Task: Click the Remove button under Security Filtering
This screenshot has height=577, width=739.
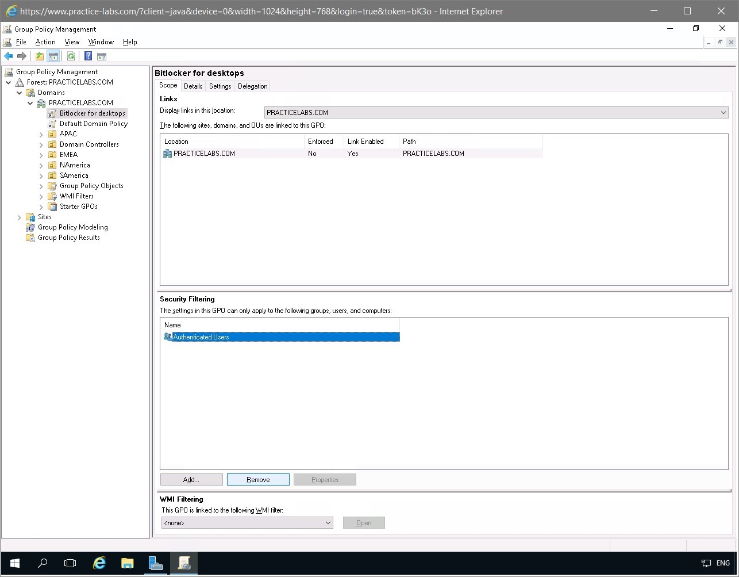Action: 258,479
